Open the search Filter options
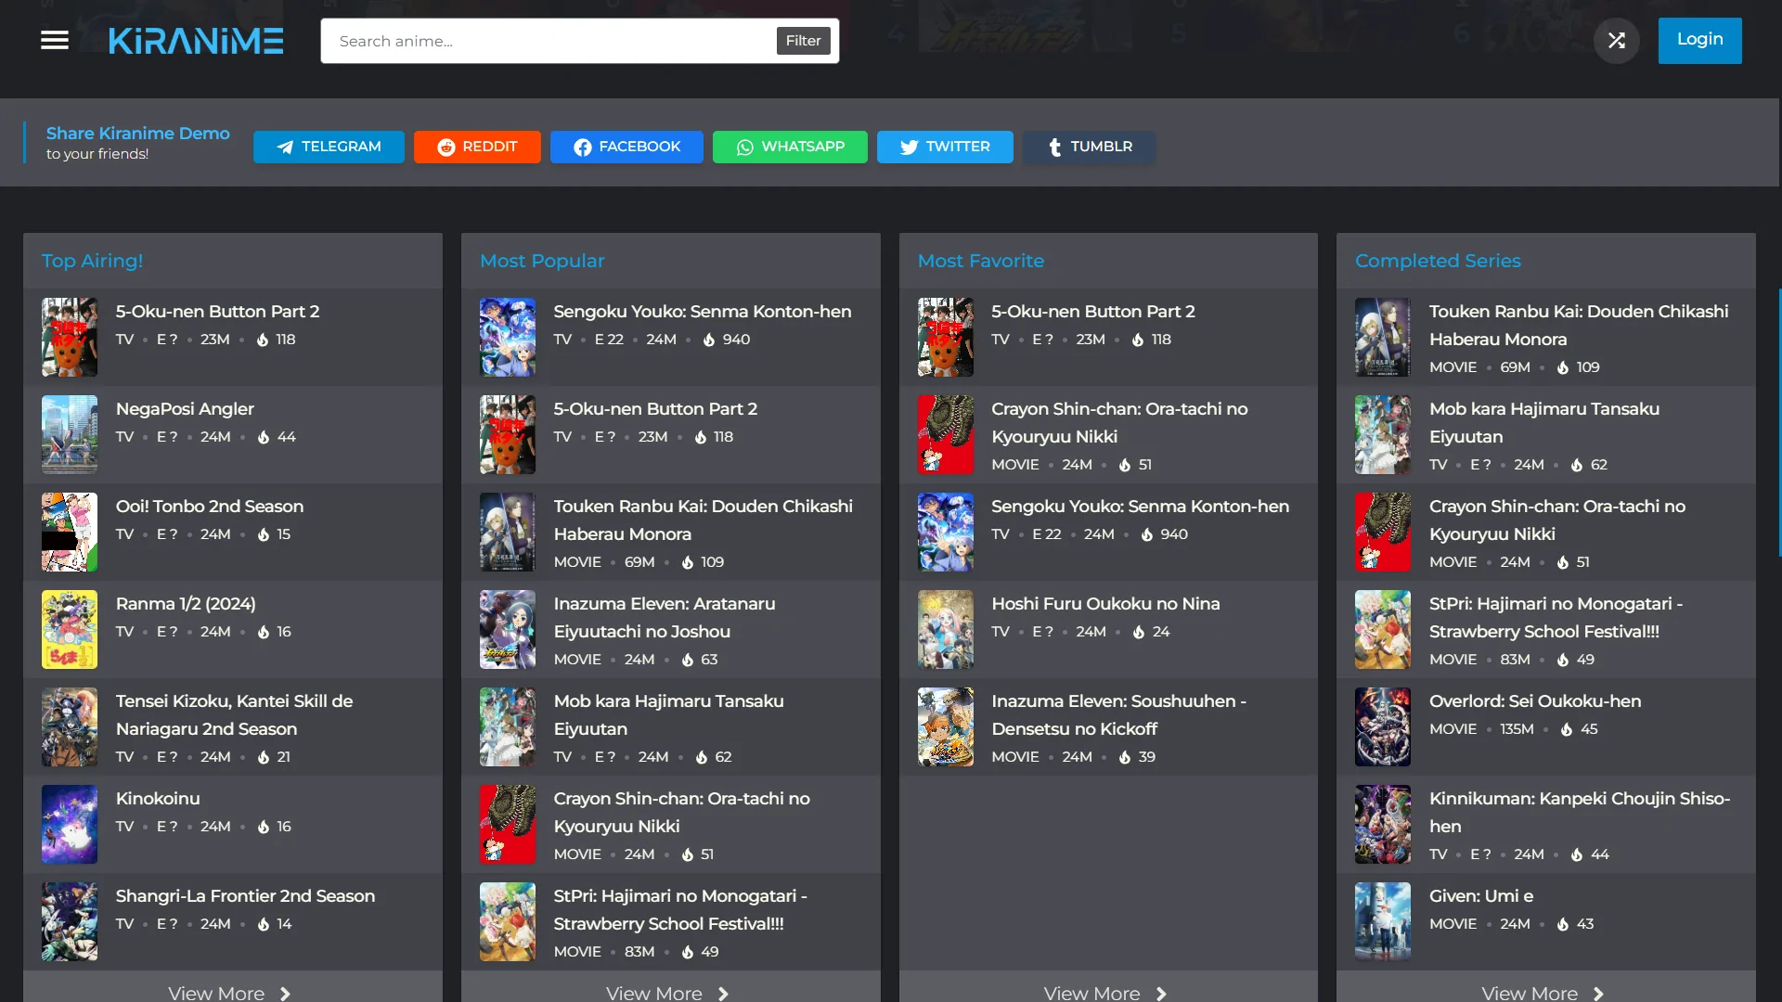Screen dimensions: 1782x1002 pyautogui.click(x=803, y=41)
